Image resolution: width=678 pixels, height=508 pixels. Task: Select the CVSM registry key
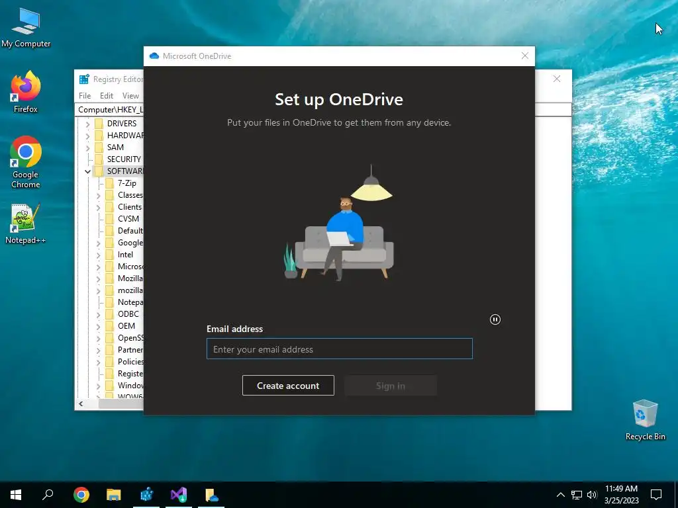click(x=128, y=218)
